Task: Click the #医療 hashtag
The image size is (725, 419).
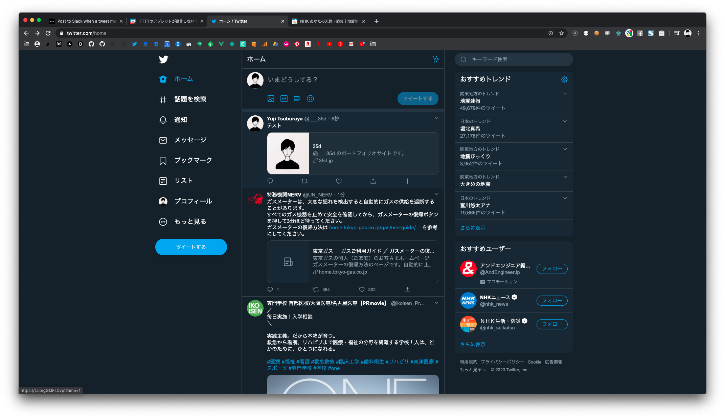Action: point(273,362)
